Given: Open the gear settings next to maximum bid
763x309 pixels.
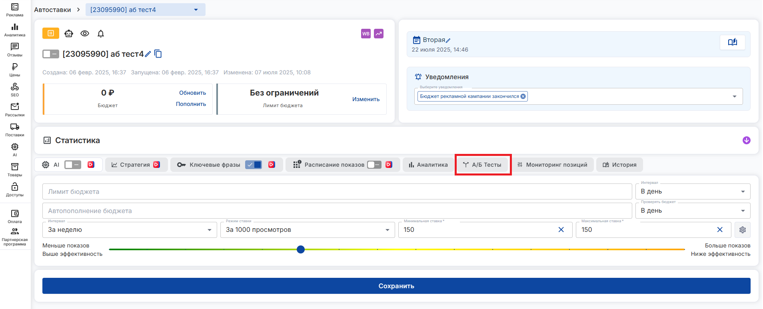Looking at the screenshot, I should tap(743, 230).
